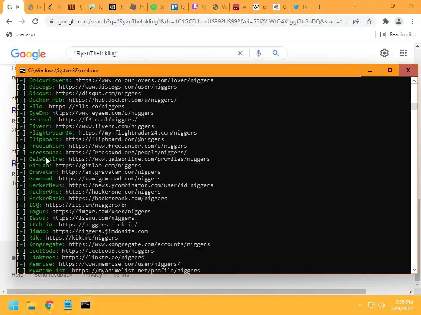Click the Kongregate label in terminal

point(47,244)
